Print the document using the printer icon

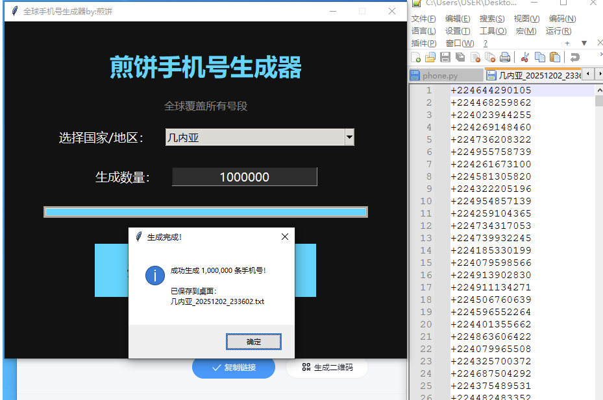click(x=506, y=57)
